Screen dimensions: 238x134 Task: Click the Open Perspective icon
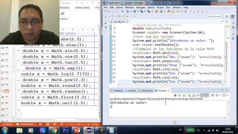pyautogui.click(x=227, y=16)
